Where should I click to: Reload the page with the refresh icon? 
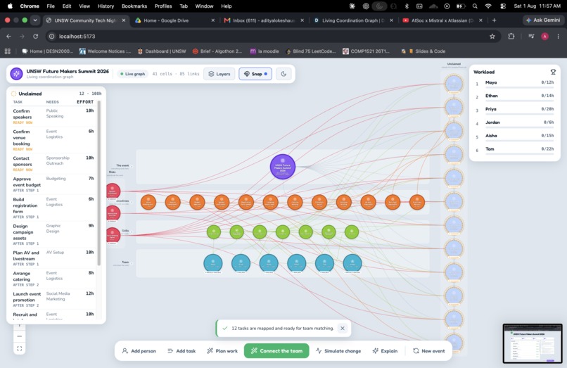click(35, 36)
